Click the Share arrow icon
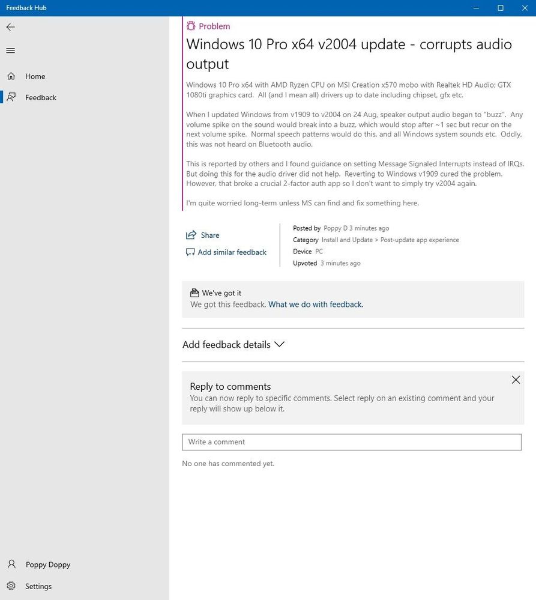Image resolution: width=536 pixels, height=600 pixels. click(x=191, y=235)
